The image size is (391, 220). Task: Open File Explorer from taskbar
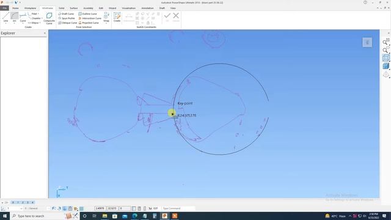(104, 216)
